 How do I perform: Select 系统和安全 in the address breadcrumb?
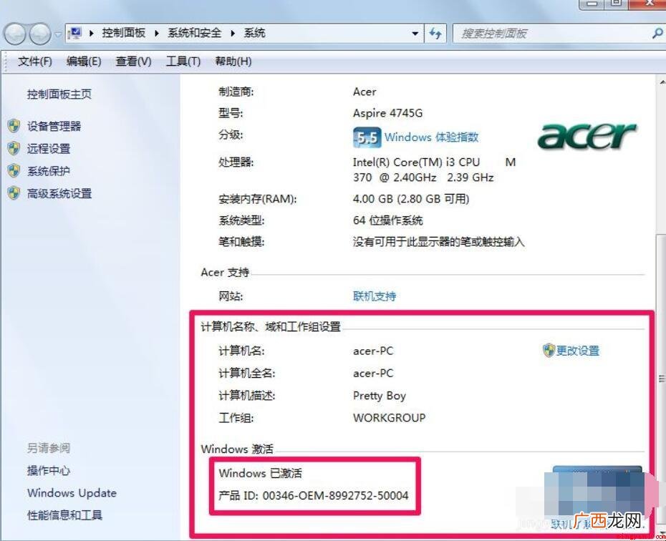point(195,33)
